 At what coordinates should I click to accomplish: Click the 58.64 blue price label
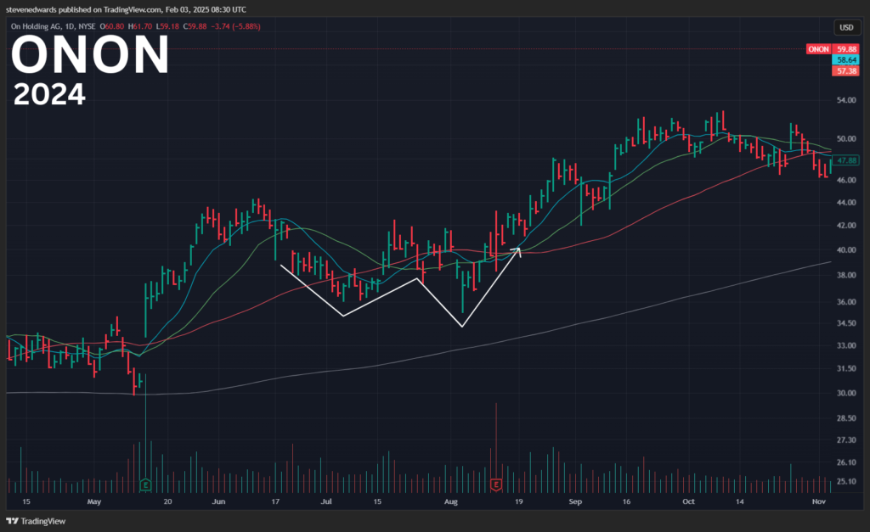pyautogui.click(x=847, y=60)
